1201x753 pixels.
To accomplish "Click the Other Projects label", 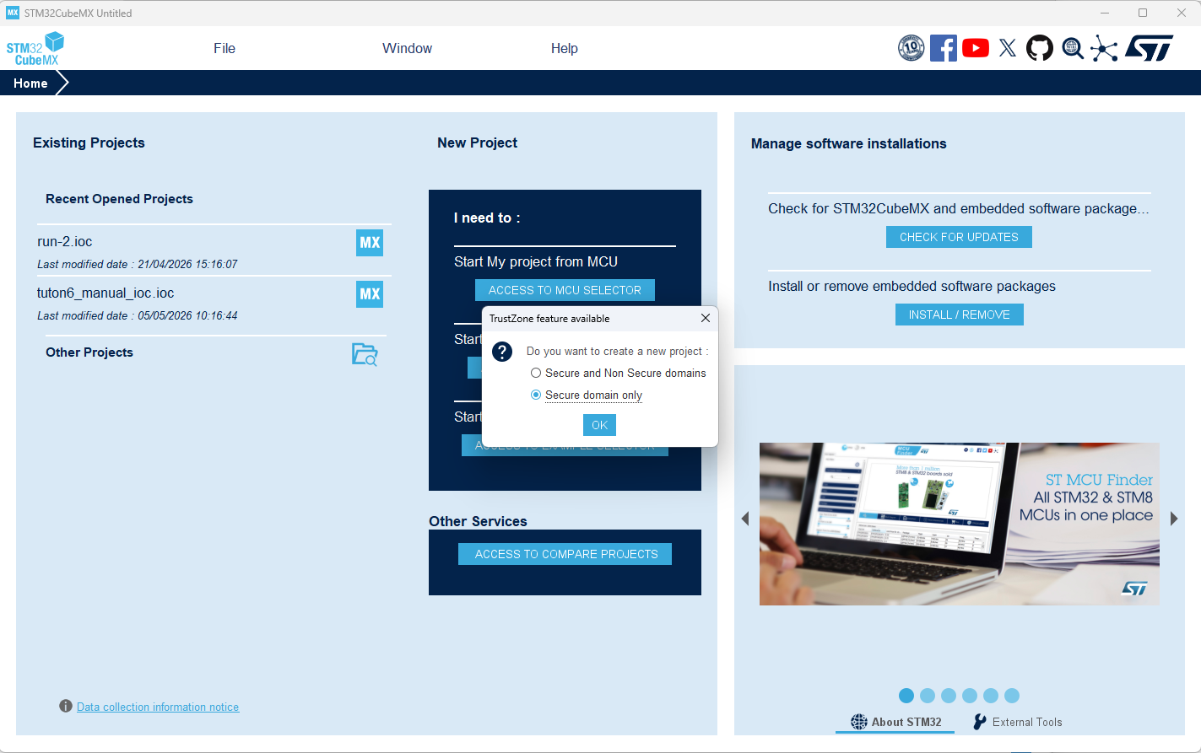I will (89, 352).
